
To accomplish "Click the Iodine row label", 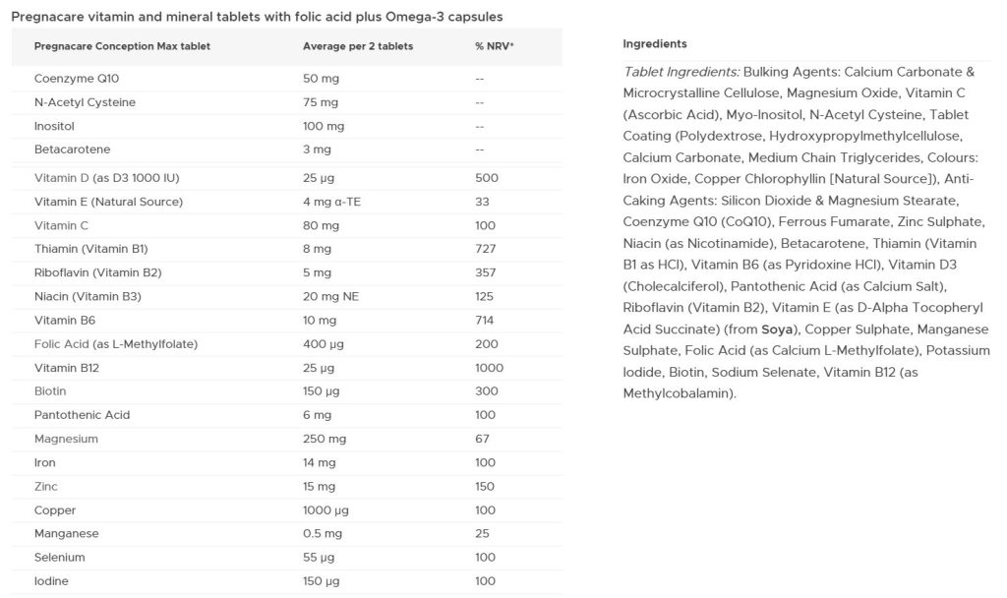I will point(52,581).
